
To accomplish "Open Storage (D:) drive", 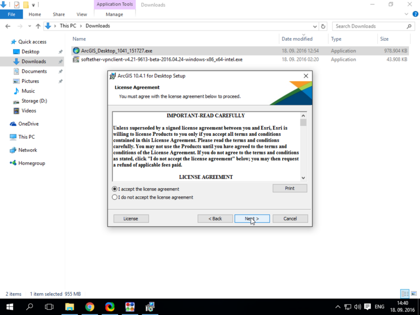I will coord(34,101).
